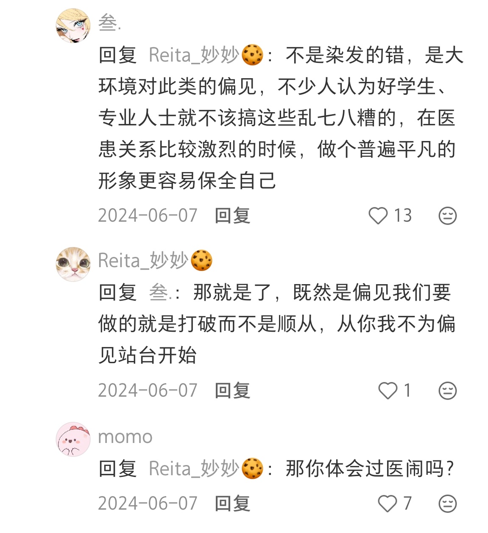Reply to 叁's comment via 回复

(x=232, y=216)
